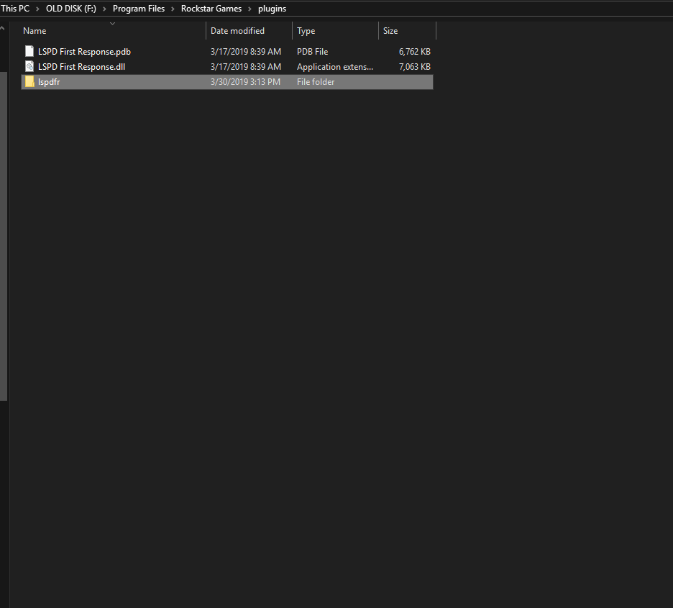Click the .pdb file's date 3/17/2019 8:39 AM
The image size is (673, 608).
[246, 52]
